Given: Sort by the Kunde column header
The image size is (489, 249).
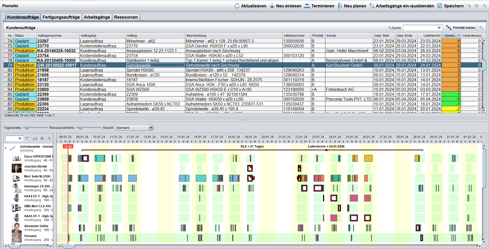Looking at the screenshot, I should pos(349,35).
